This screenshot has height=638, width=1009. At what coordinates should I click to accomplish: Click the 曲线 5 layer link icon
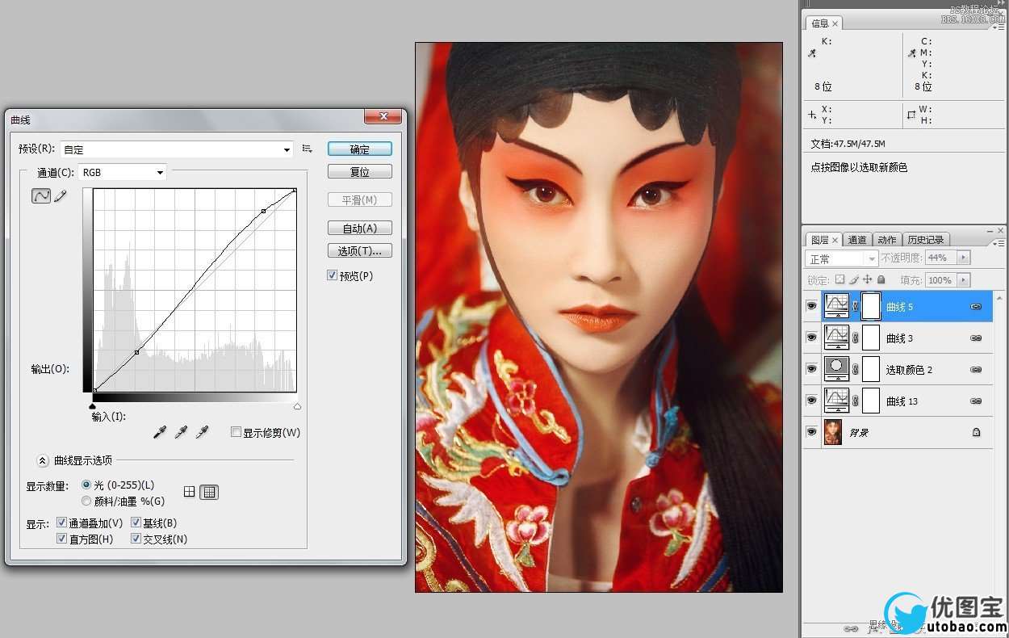coord(976,307)
